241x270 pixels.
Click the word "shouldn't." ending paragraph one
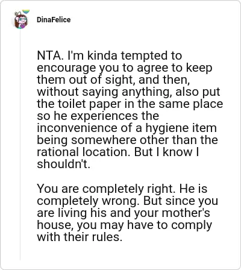[x=64, y=164]
